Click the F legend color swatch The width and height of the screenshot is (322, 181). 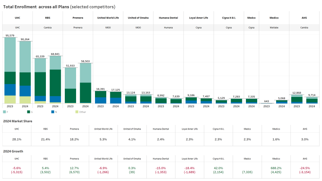click(4, 112)
